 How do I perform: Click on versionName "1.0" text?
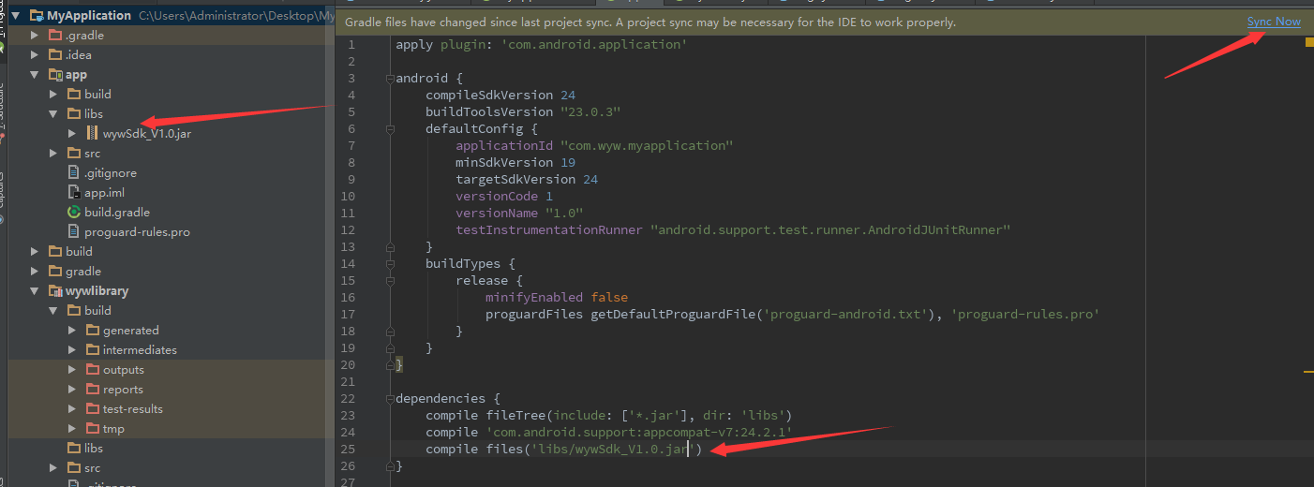pos(519,214)
